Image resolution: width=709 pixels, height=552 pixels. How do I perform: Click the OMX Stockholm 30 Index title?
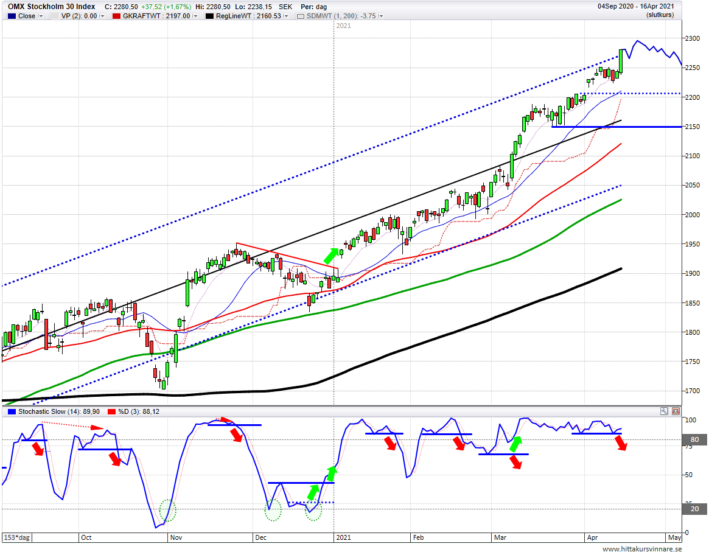pos(52,7)
